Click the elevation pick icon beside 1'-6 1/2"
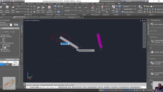This screenshot has height=92, width=163. (x=76, y=8)
